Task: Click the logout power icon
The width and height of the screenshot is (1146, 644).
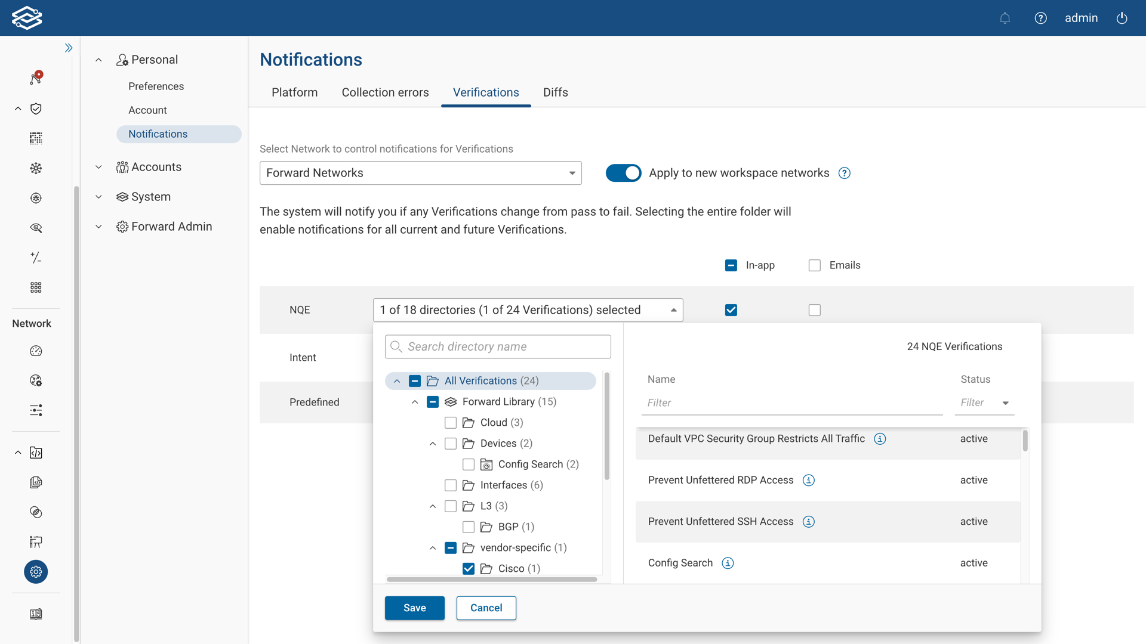Action: tap(1122, 18)
